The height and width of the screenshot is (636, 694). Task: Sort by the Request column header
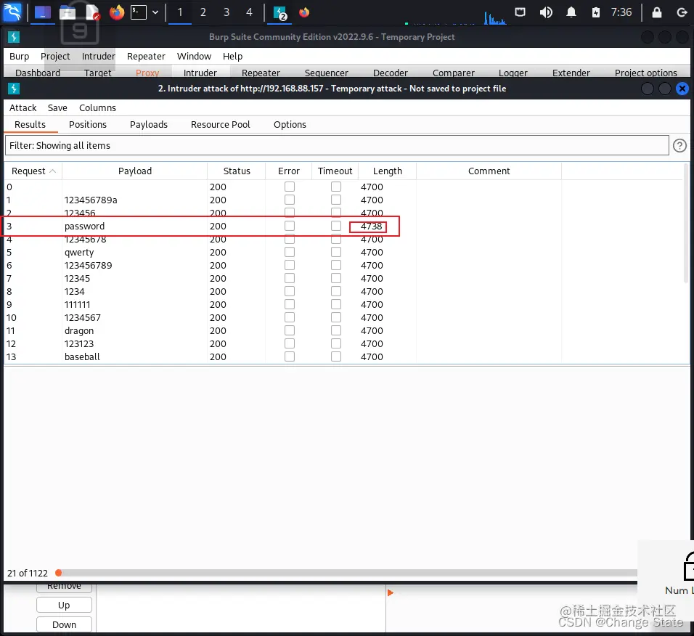tap(33, 171)
